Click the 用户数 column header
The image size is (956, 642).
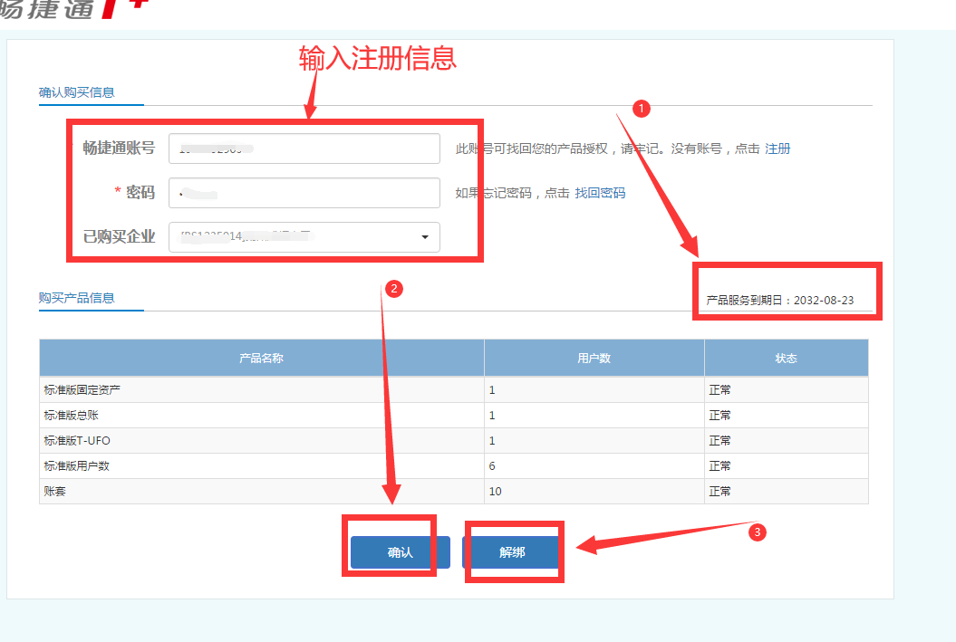594,359
